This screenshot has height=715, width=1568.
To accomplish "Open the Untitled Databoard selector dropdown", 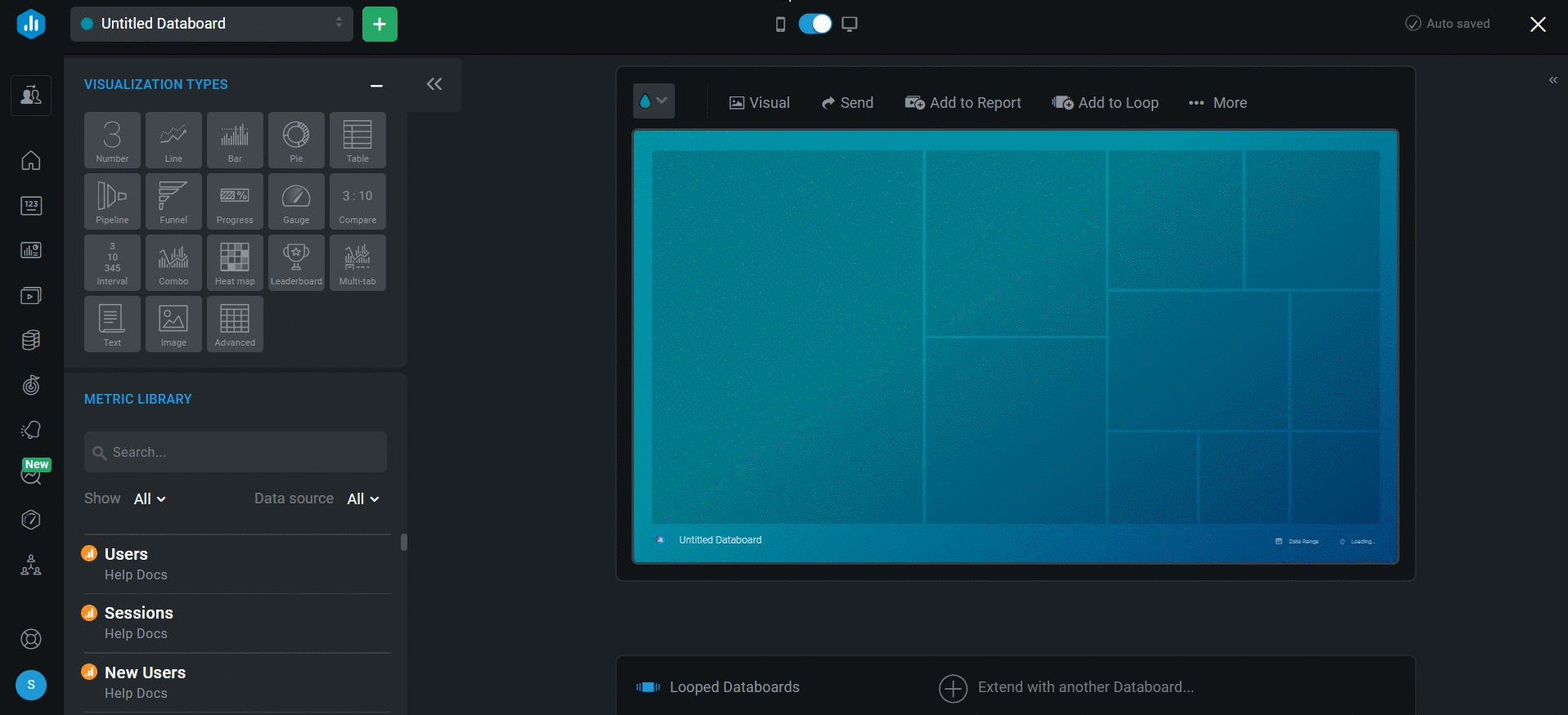I will click(212, 24).
